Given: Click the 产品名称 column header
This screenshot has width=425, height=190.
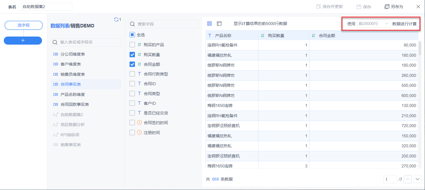Looking at the screenshot, I should 223,35.
